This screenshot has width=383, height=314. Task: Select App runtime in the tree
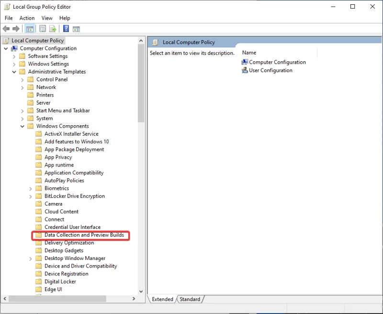(59, 165)
